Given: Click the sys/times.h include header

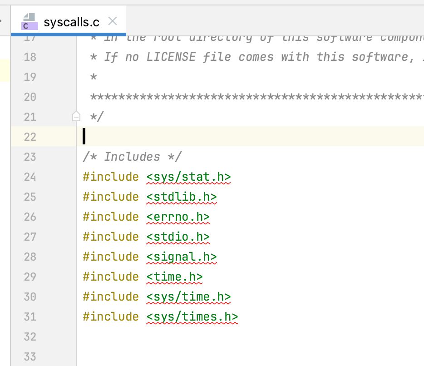Looking at the screenshot, I should [192, 317].
